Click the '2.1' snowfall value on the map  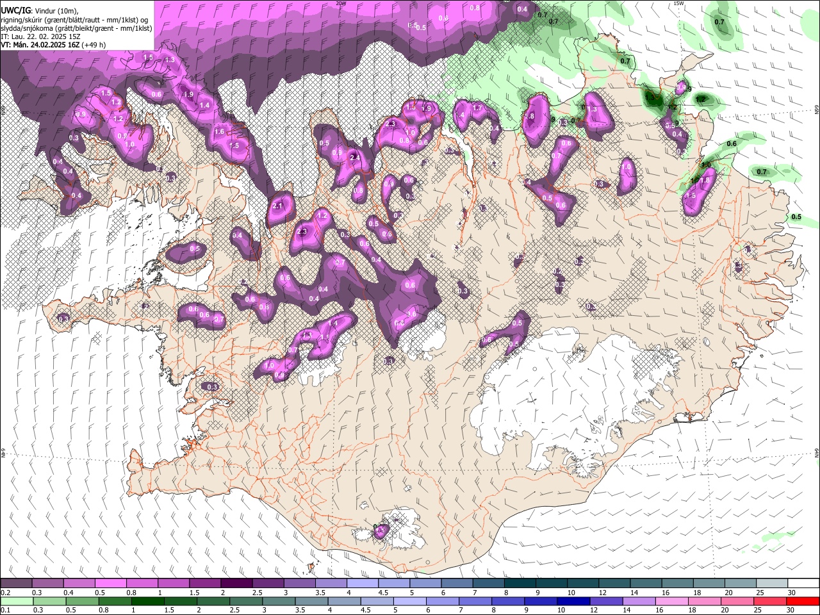[278, 206]
